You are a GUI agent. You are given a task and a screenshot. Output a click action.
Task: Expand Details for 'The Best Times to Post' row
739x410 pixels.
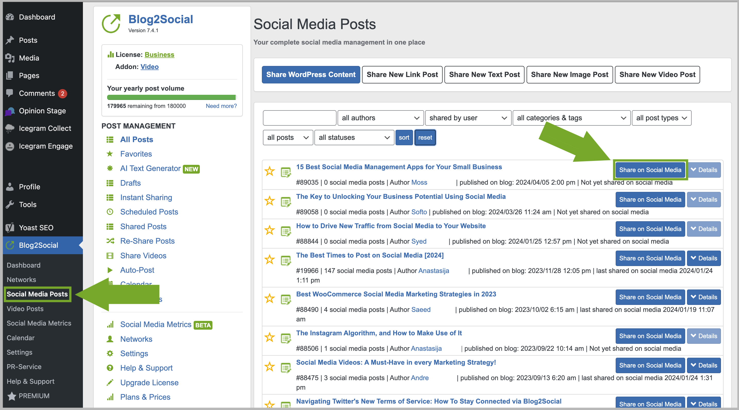coord(704,258)
